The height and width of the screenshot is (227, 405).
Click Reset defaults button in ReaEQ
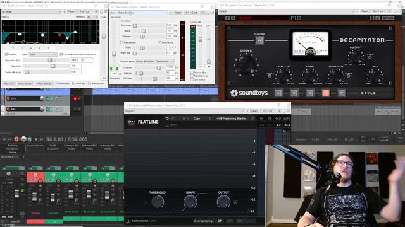click(x=44, y=84)
